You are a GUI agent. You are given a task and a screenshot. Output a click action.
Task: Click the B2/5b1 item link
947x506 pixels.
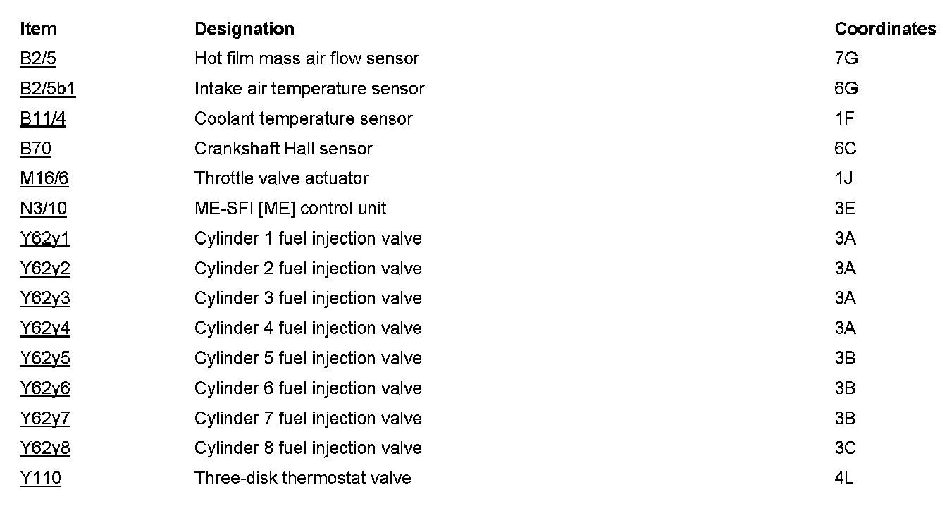pyautogui.click(x=47, y=89)
